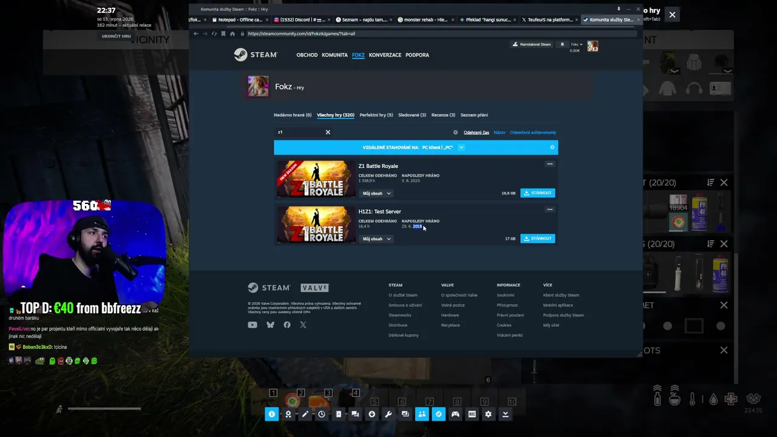
Task: Open the Seznam přání tab
Action: point(474,115)
